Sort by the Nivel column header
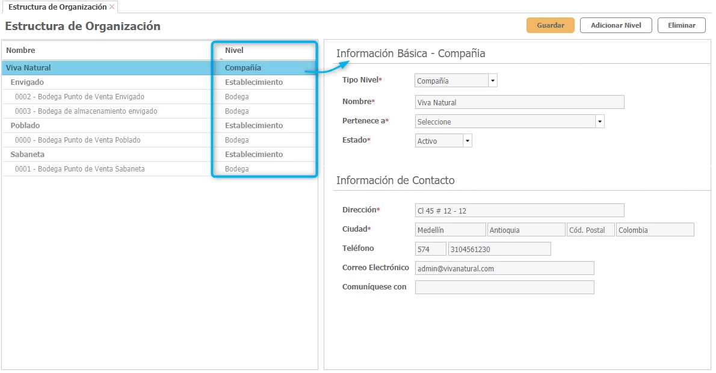The image size is (716, 373). (234, 51)
